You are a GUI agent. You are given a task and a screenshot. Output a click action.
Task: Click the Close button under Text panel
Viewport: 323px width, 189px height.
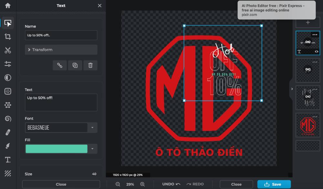[x=61, y=184]
